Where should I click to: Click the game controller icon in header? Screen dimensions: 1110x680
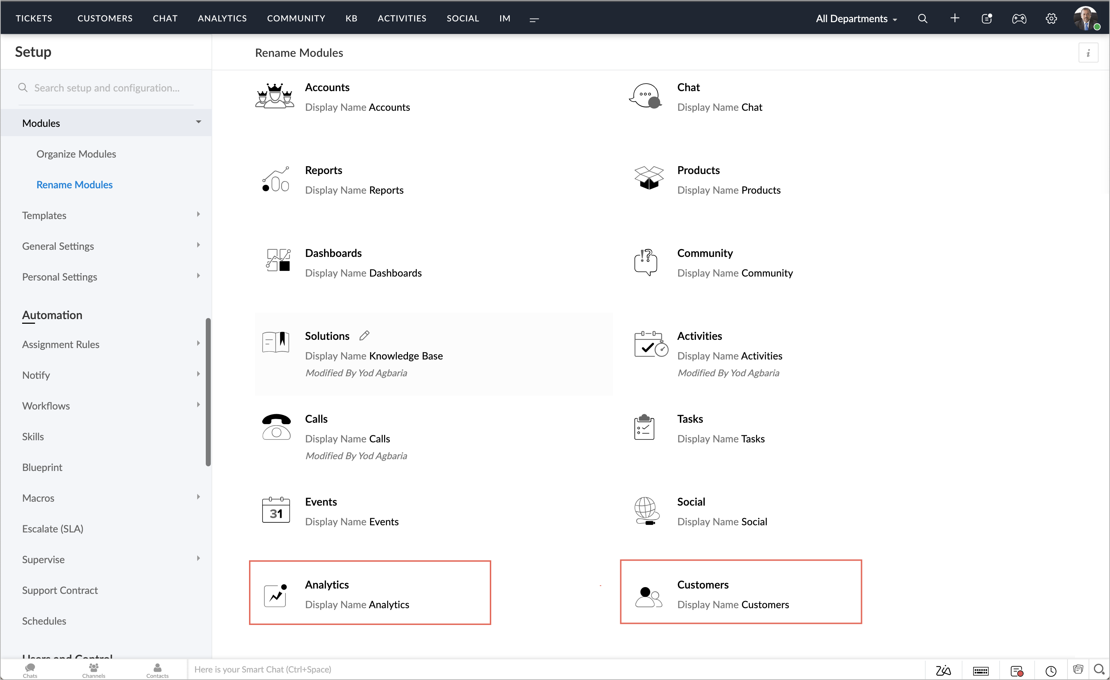[x=1019, y=19]
